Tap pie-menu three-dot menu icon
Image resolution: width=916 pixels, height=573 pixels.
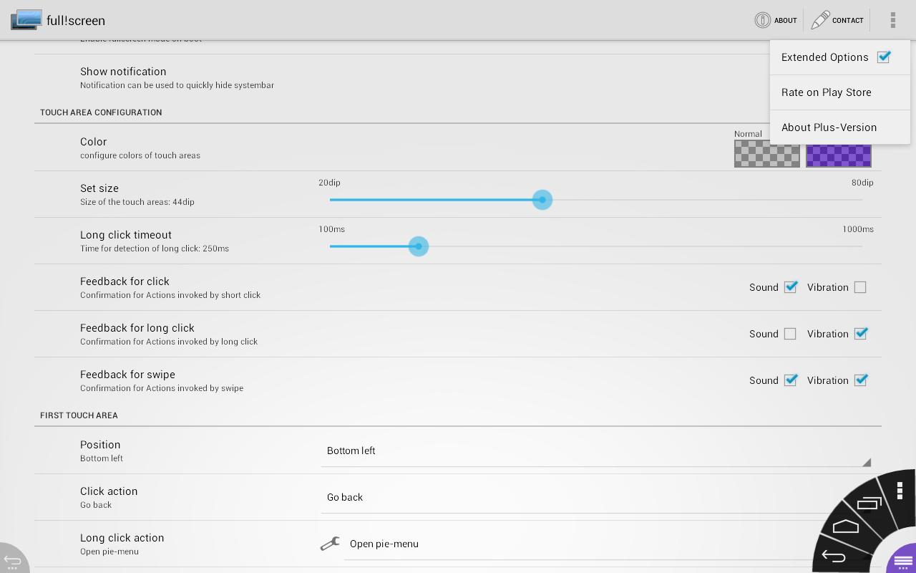tap(900, 490)
